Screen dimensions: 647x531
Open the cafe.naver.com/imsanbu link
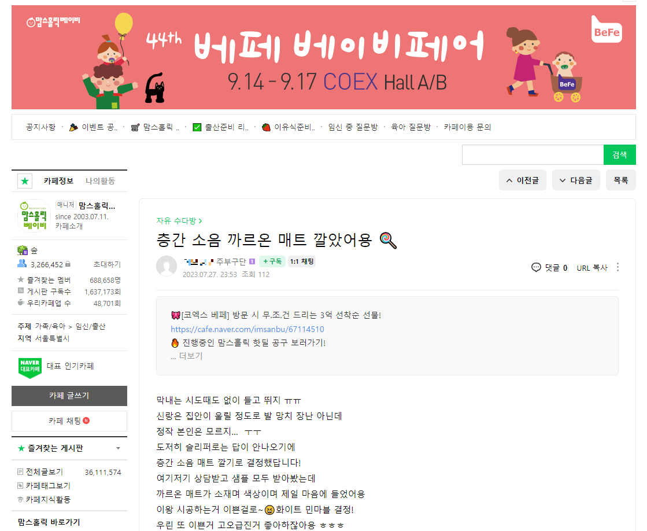(x=247, y=329)
